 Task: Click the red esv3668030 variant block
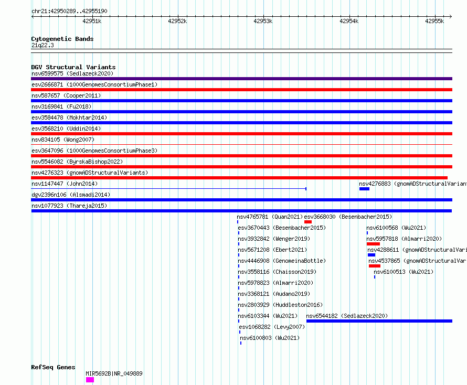coord(308,222)
